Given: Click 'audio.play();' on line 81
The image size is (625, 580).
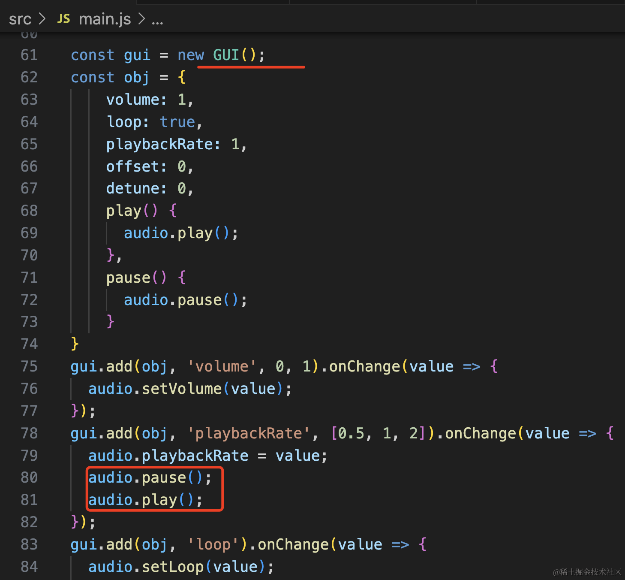Looking at the screenshot, I should (145, 500).
